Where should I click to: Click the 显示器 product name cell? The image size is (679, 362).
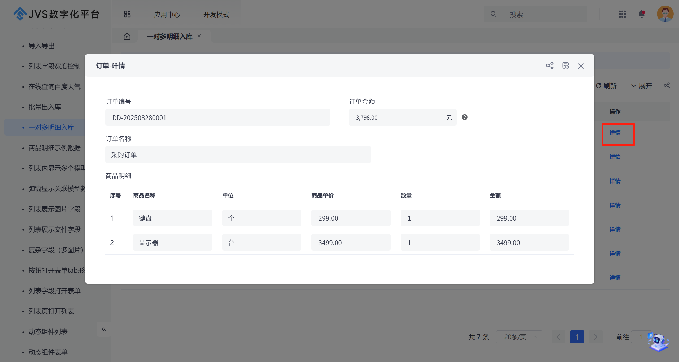[x=172, y=242]
